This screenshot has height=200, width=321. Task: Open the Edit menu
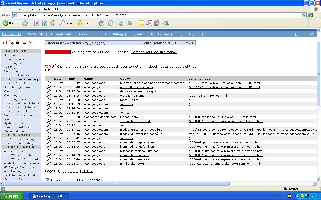[13, 9]
